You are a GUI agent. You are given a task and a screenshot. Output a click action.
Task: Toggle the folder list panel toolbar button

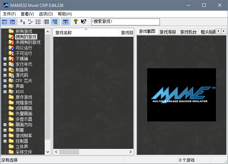(x=4, y=22)
